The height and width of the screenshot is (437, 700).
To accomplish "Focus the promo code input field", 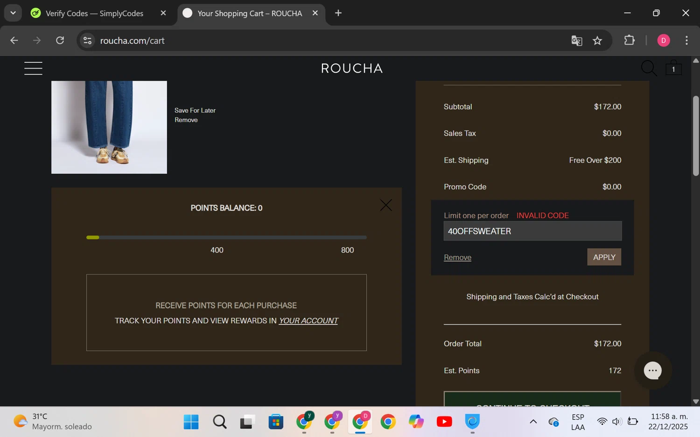I will tap(532, 231).
